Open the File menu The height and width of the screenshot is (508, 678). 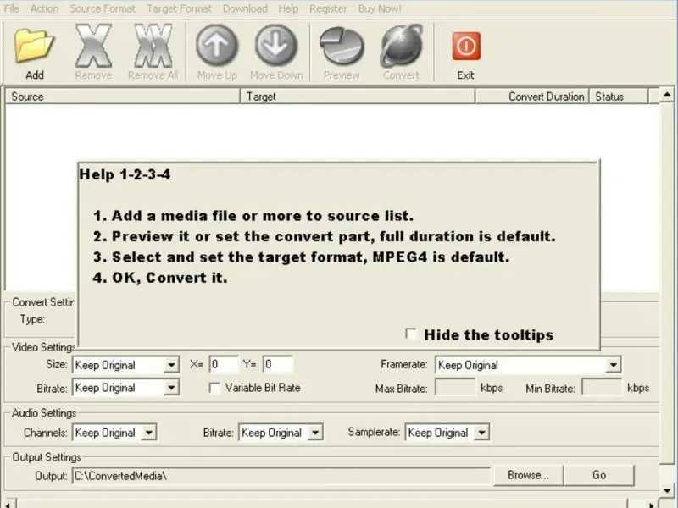pos(12,8)
